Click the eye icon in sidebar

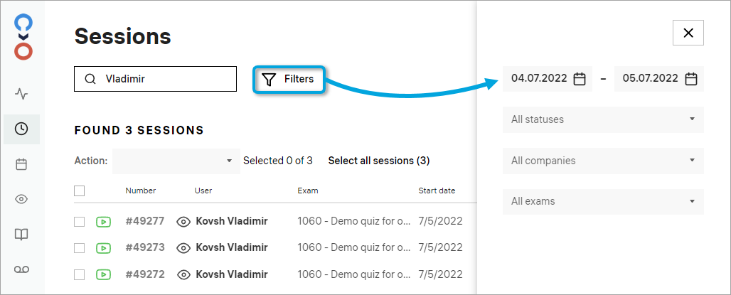21,199
